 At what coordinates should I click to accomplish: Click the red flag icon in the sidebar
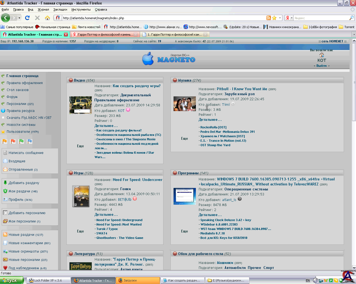(13, 141)
